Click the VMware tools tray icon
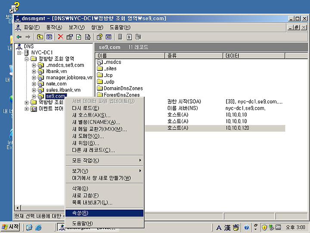 (x=278, y=227)
